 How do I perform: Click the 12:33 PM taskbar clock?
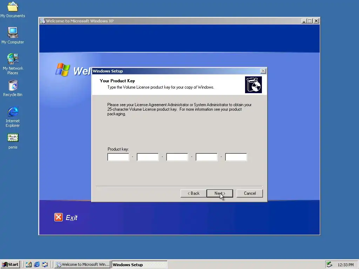point(345,265)
